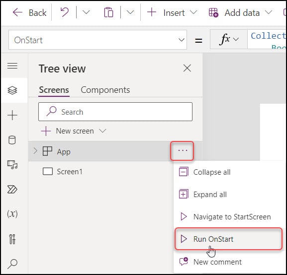Click the Insert plus icon in sidebar
Screen dimensions: 287x275
point(12,115)
